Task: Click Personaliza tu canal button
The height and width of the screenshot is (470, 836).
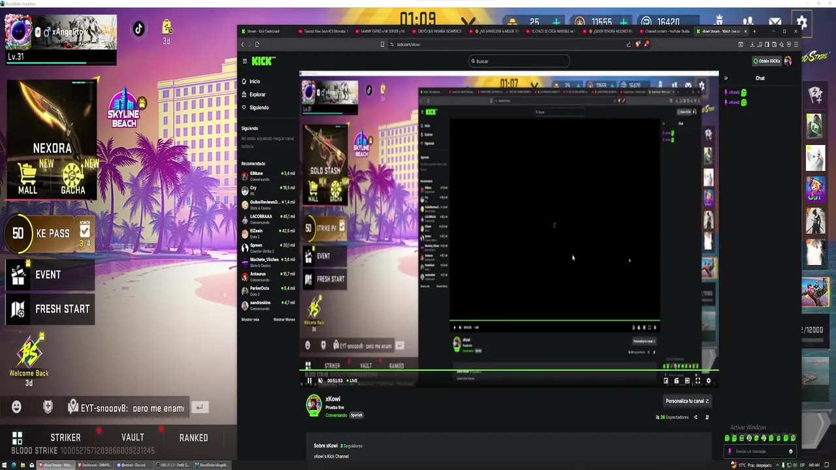Action: coord(687,401)
